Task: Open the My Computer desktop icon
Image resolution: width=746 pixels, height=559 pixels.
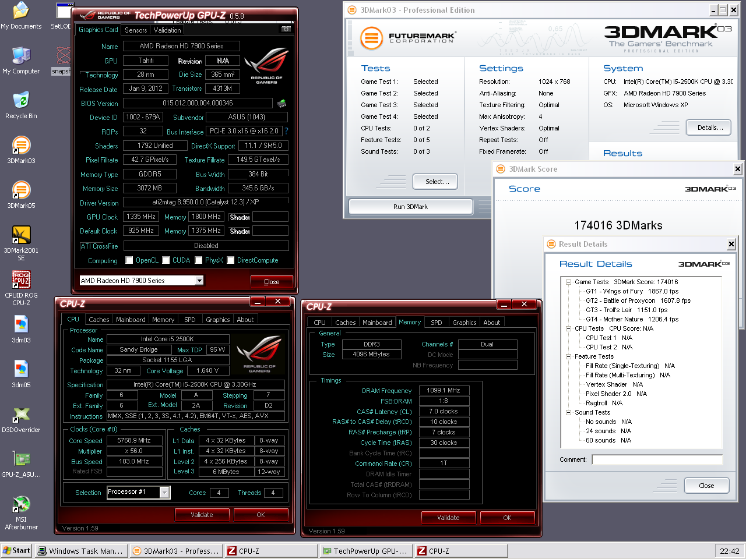Action: (x=21, y=61)
